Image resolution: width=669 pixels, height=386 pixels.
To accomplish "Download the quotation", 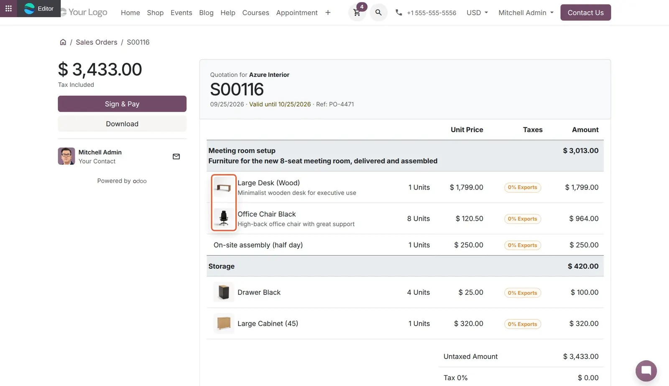I will pos(122,124).
